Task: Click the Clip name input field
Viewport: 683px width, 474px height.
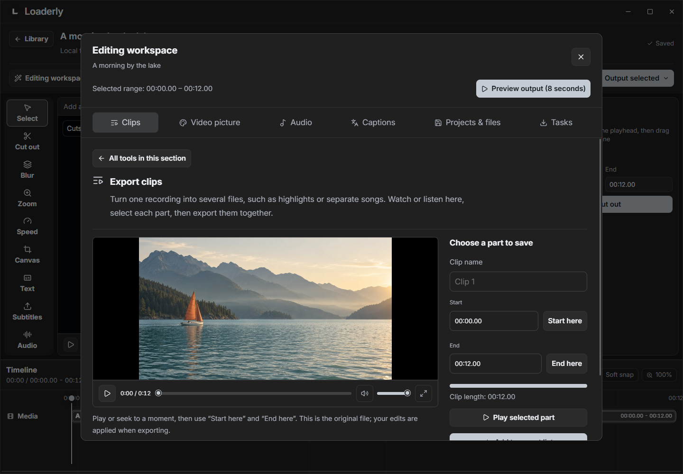Action: [518, 282]
